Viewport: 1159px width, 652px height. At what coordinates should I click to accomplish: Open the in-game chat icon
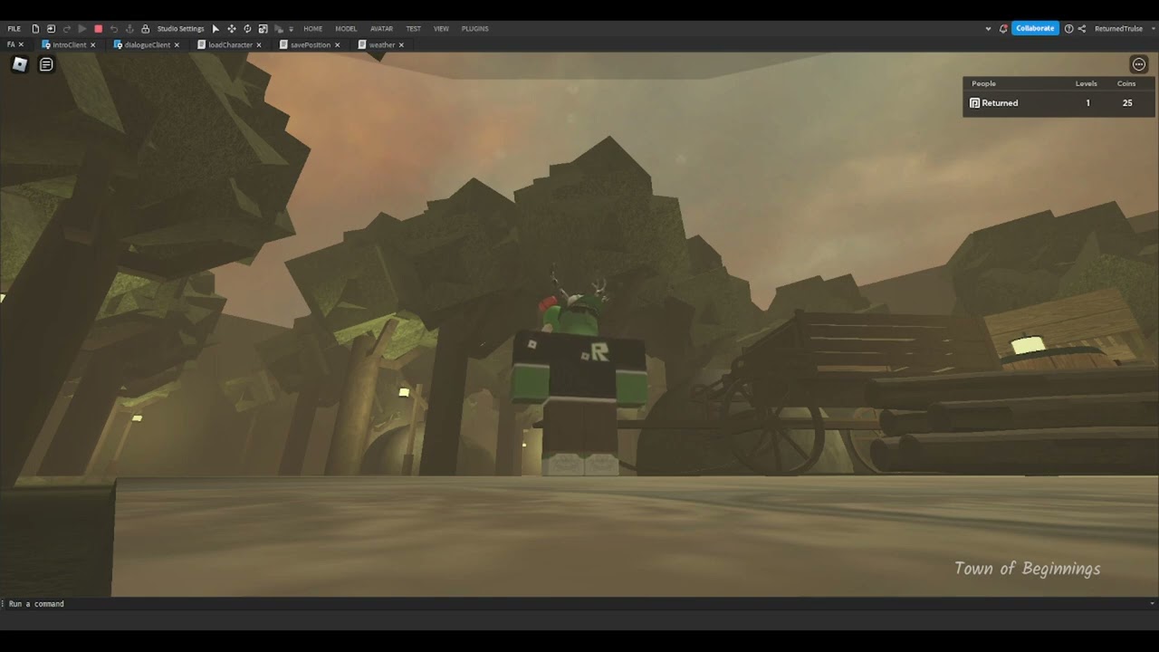(46, 64)
